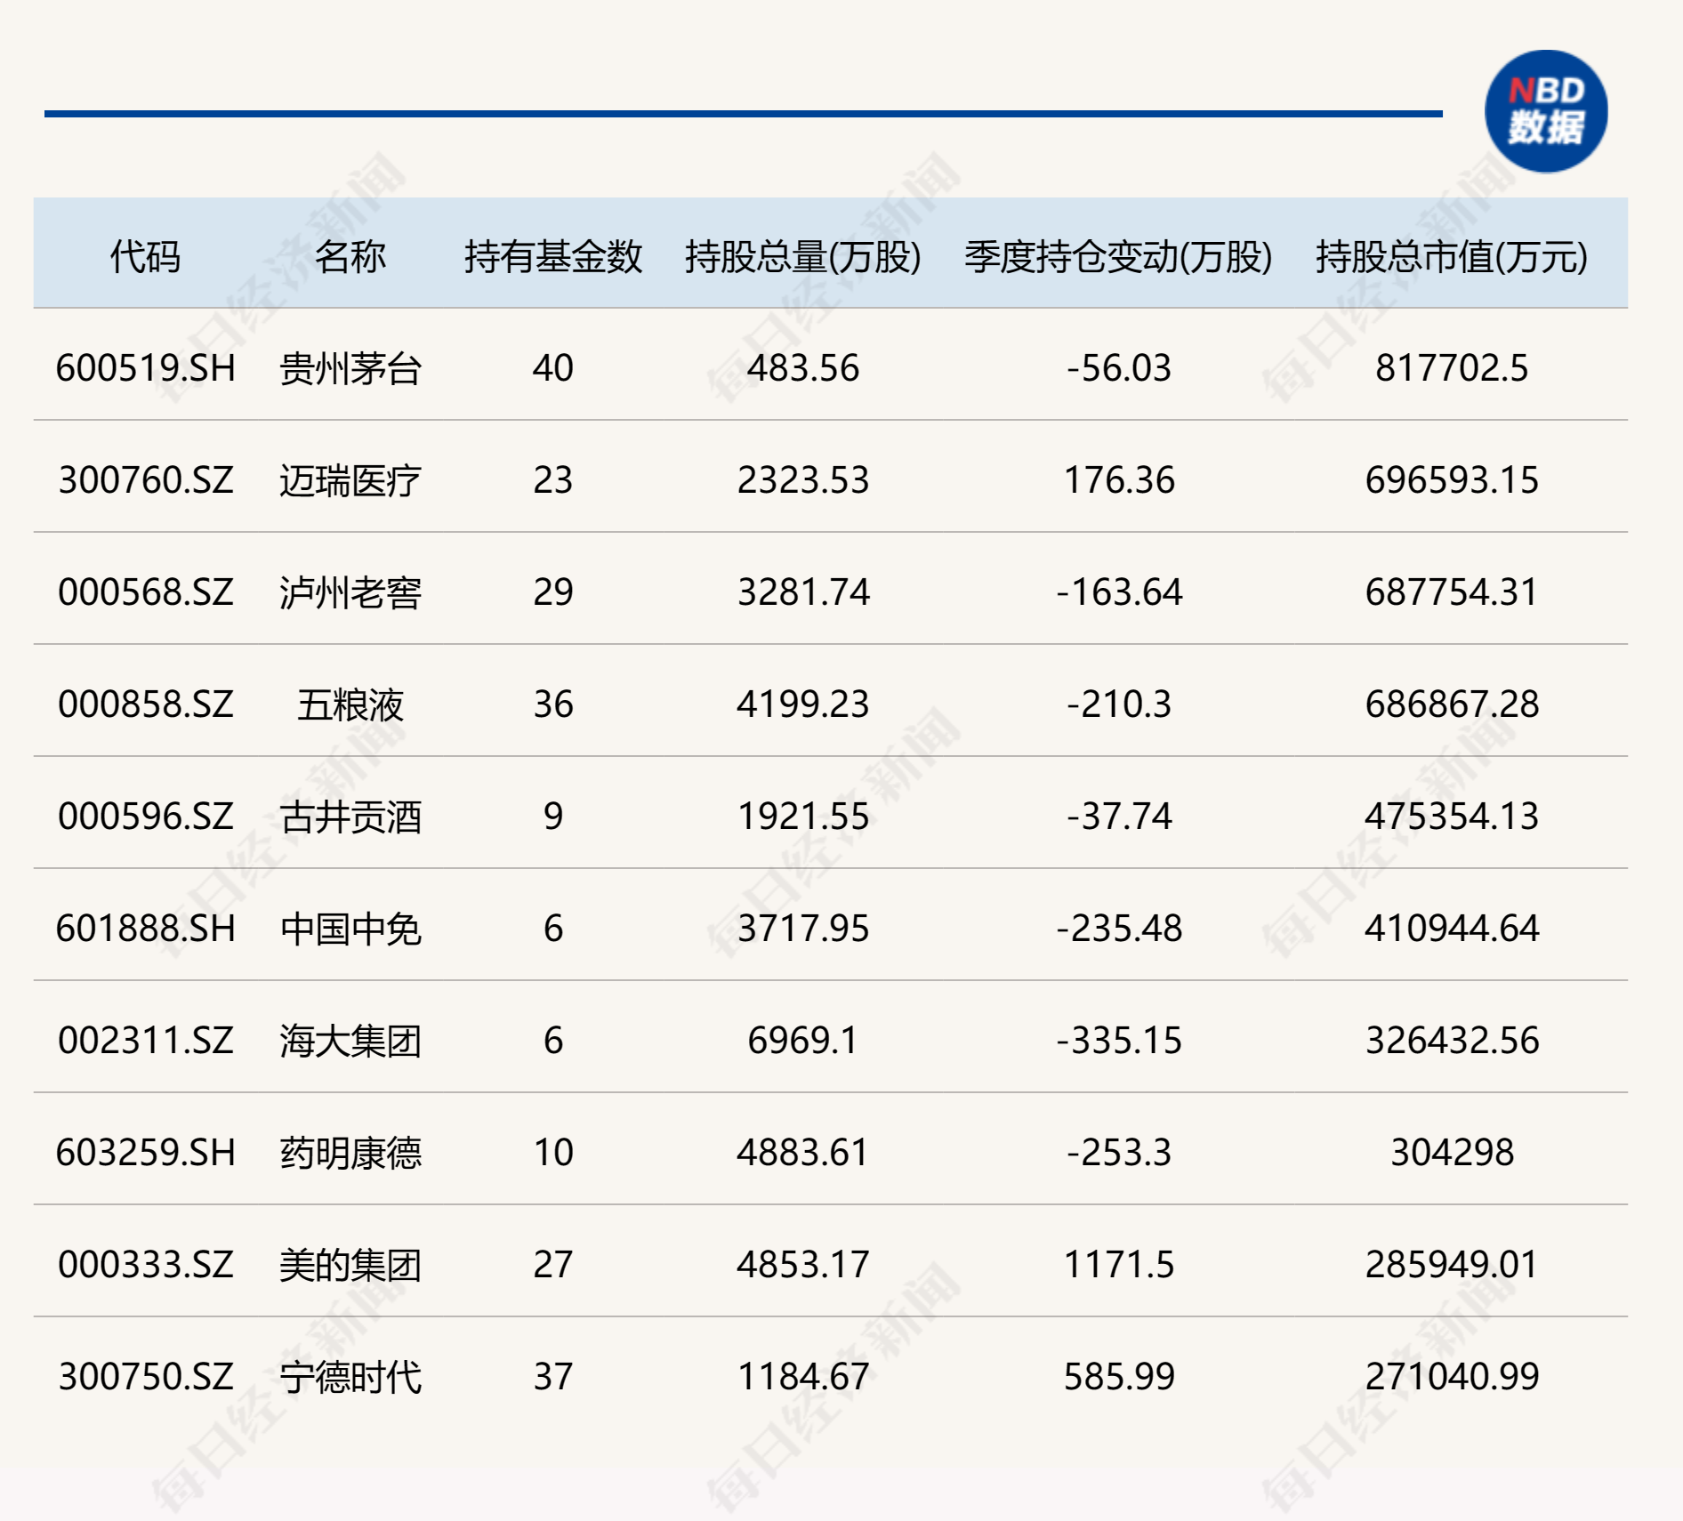Click change value -335.15
This screenshot has width=1683, height=1521.
[1119, 1041]
